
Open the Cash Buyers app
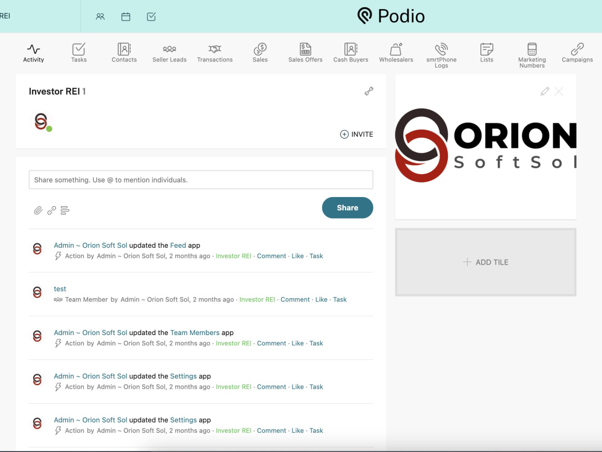click(x=350, y=53)
